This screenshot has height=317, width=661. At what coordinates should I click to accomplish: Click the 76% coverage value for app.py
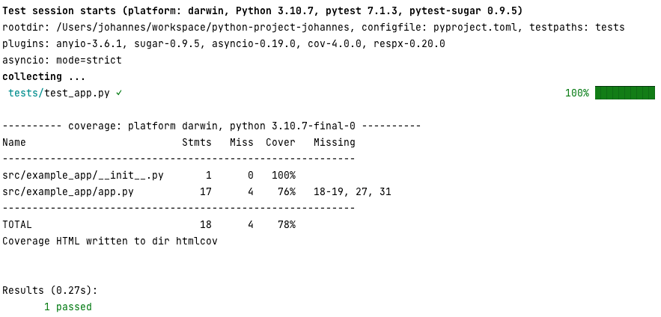pos(287,191)
